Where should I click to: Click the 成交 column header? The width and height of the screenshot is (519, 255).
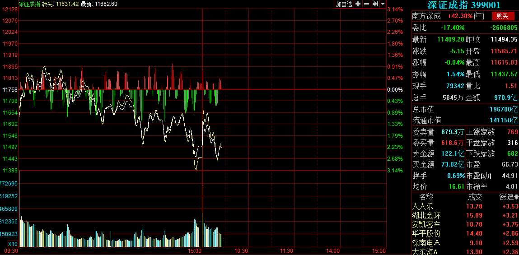pos(475,197)
